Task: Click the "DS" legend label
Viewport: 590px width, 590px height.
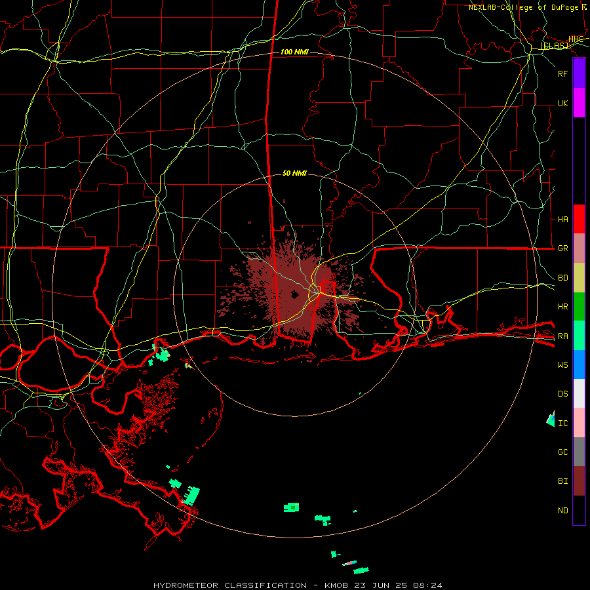Action: 563,393
